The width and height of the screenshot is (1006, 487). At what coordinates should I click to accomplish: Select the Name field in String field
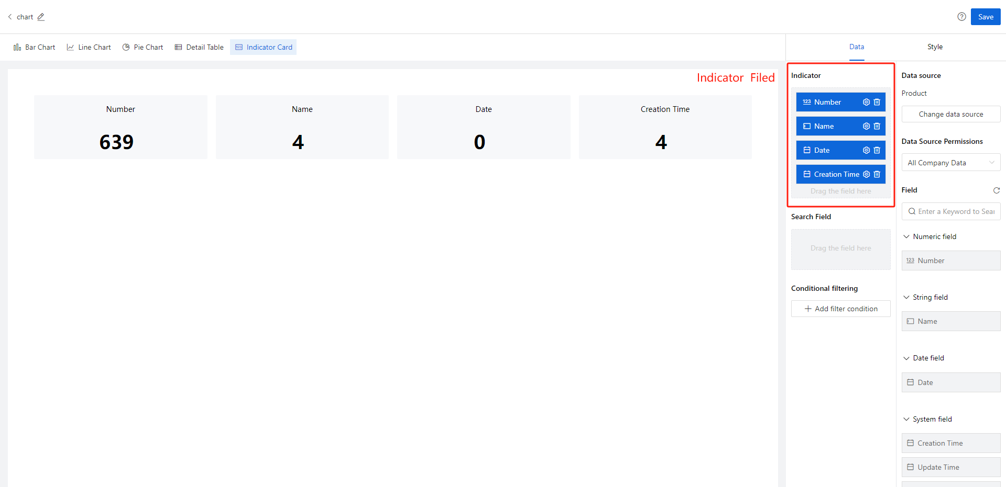[951, 321]
